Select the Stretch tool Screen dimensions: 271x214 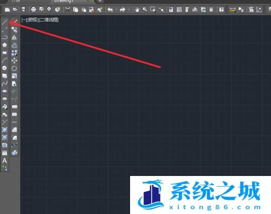[x=14, y=84]
